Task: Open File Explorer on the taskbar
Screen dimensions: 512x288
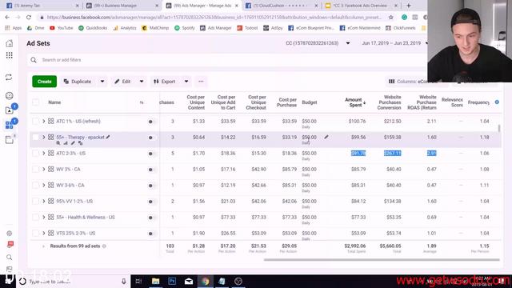Action: click(x=156, y=281)
